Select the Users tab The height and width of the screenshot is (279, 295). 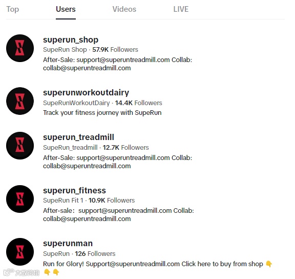tap(66, 9)
